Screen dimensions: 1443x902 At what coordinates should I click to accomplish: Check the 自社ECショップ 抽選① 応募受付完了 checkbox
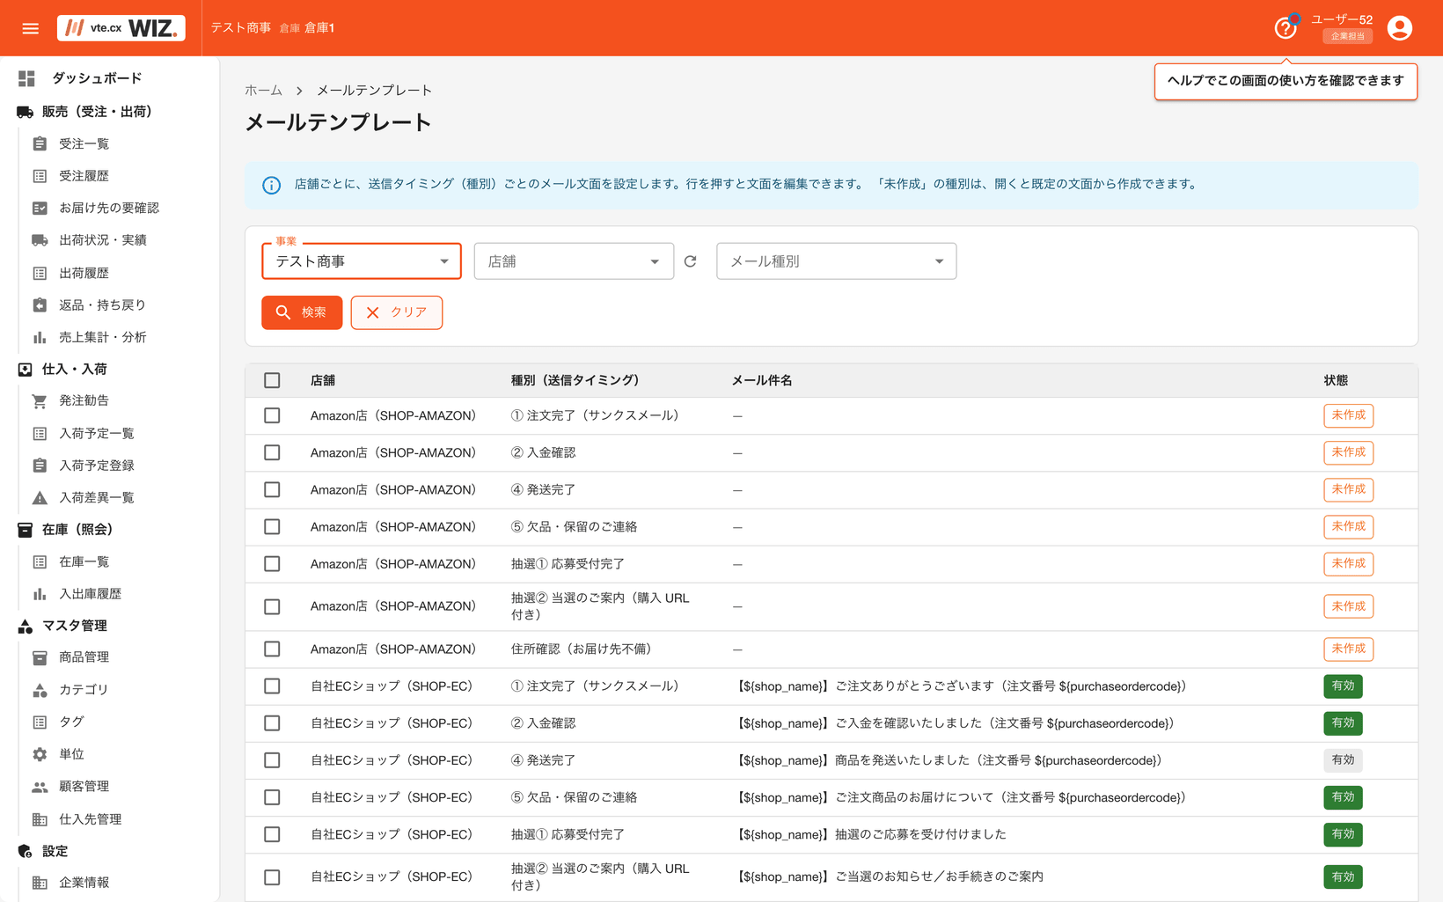272,834
